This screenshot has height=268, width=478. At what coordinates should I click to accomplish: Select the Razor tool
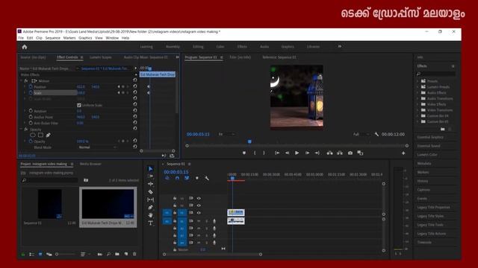151,192
